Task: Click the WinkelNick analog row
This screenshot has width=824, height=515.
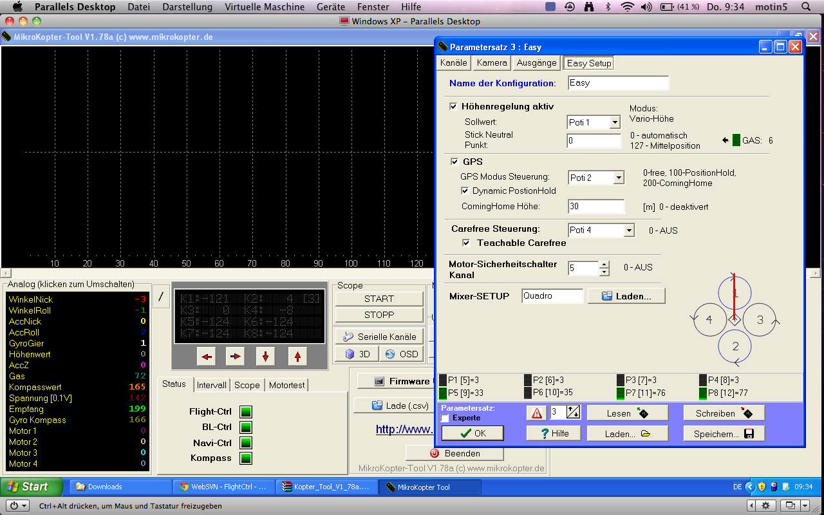Action: coord(77,299)
